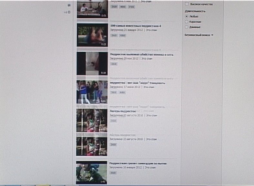Screen dimensions: 254x186
Task: Choose 360 quality for the убийство хомяка video
Action: click(x=114, y=64)
